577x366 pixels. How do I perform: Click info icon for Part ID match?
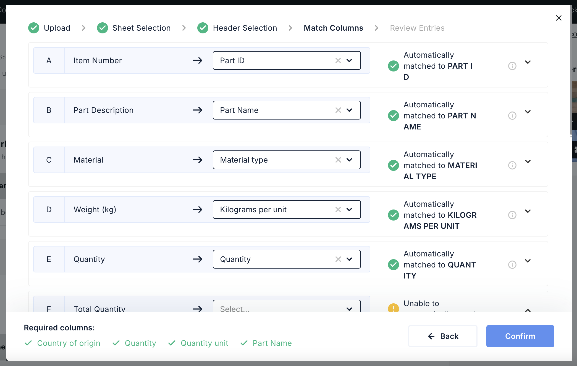click(512, 66)
